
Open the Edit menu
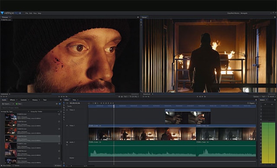[x=31, y=13]
